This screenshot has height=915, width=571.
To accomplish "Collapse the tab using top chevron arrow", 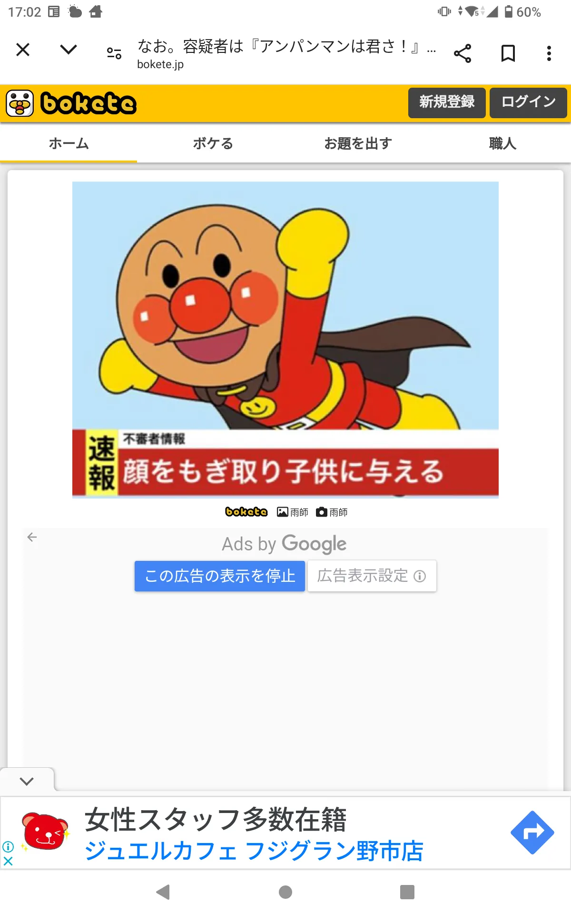I will 69,50.
